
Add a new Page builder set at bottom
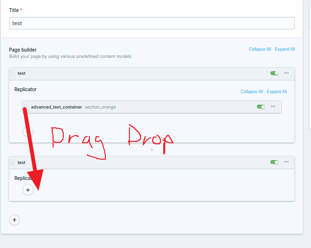click(x=14, y=220)
